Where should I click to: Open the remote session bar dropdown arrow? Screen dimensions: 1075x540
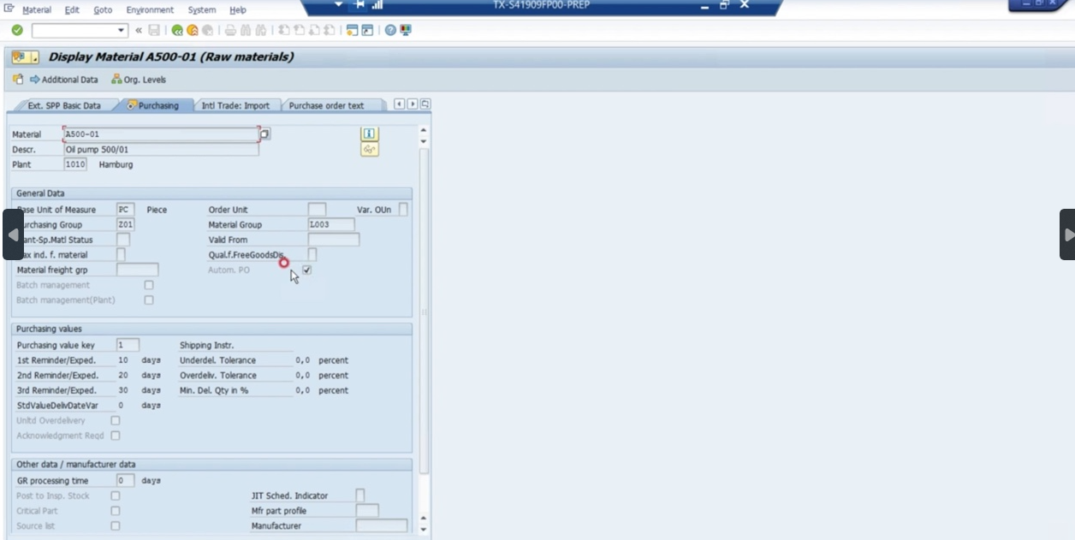coord(339,5)
